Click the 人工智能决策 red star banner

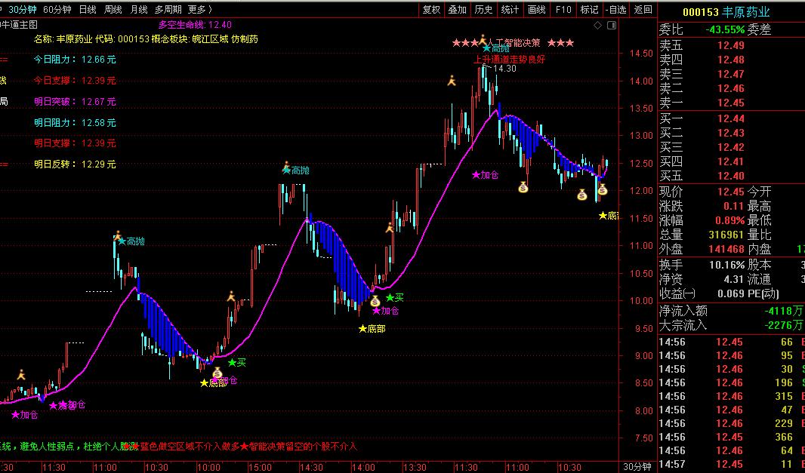point(513,42)
